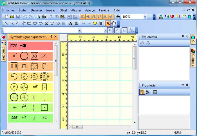
Task: Select the straight Line drawing tool
Action: pyautogui.click(x=6, y=23)
